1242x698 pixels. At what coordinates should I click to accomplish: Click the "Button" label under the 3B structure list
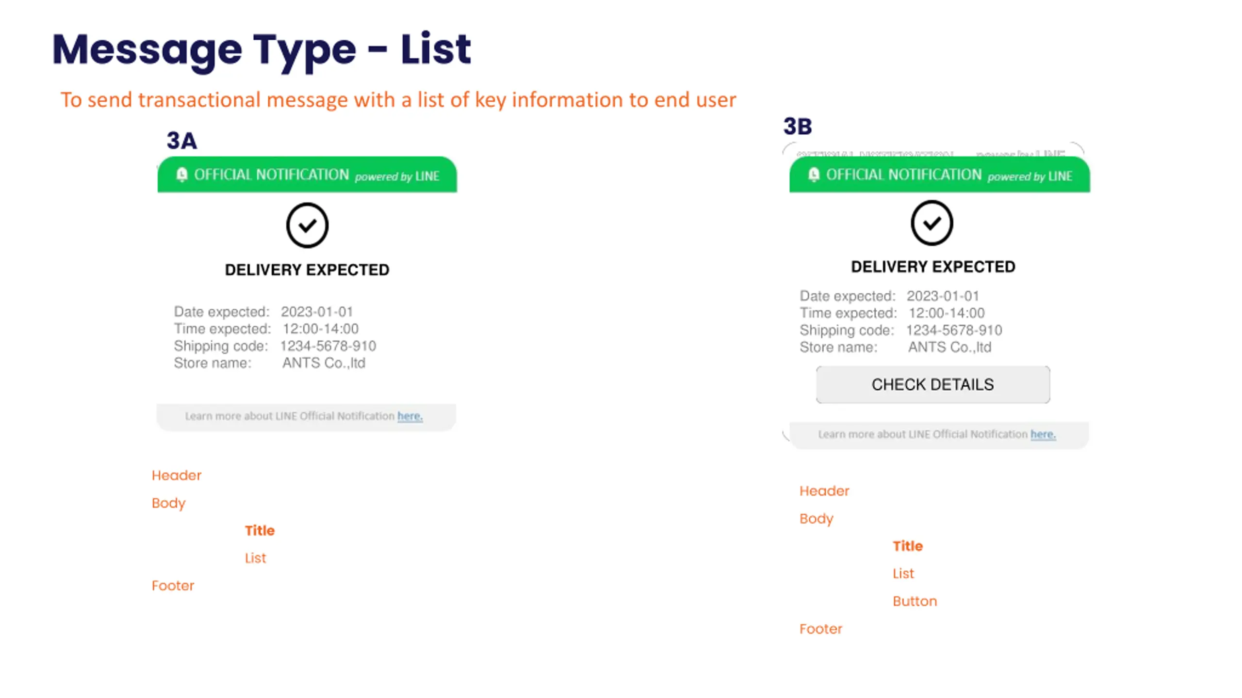pyautogui.click(x=915, y=602)
